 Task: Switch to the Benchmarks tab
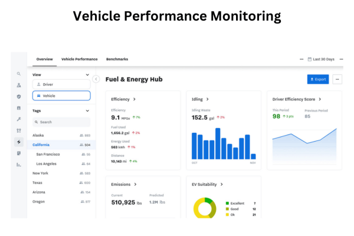[117, 59]
